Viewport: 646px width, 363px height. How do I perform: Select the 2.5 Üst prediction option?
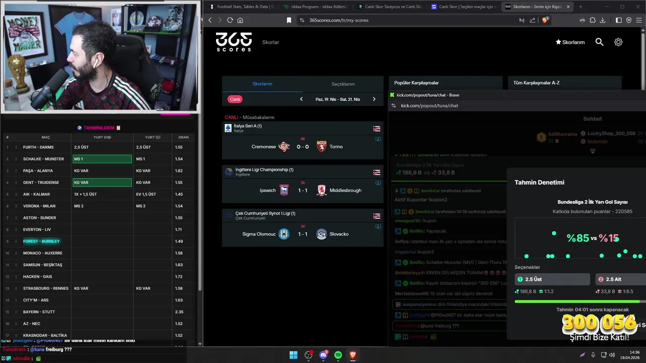pyautogui.click(x=552, y=279)
